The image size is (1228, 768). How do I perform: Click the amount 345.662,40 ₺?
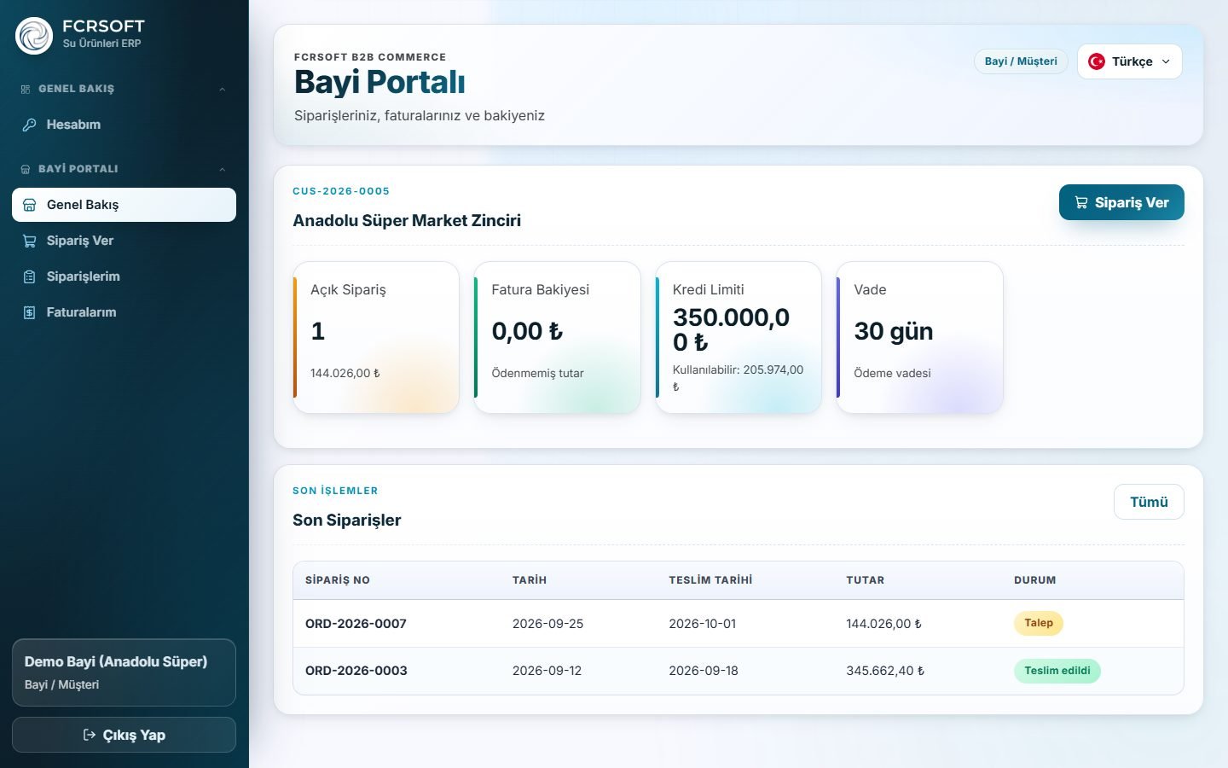[885, 671]
